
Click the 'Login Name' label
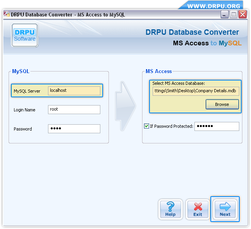pyautogui.click(x=25, y=110)
